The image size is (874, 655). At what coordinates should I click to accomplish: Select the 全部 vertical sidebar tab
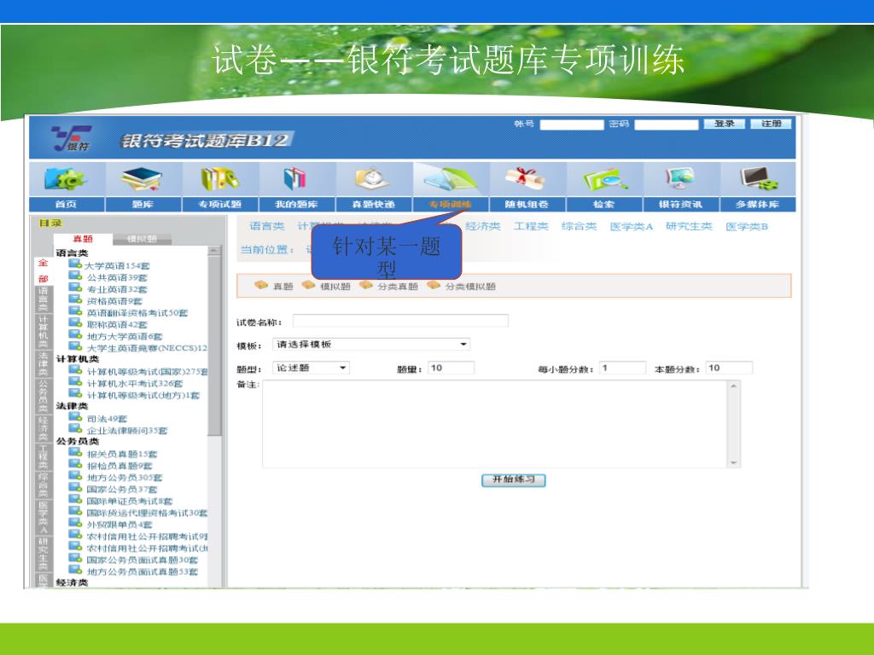click(43, 270)
